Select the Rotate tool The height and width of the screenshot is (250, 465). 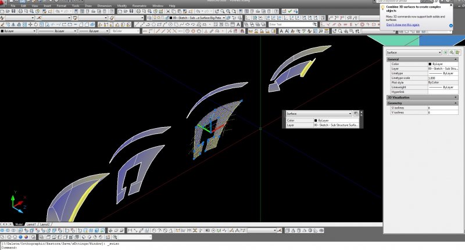(36, 24)
